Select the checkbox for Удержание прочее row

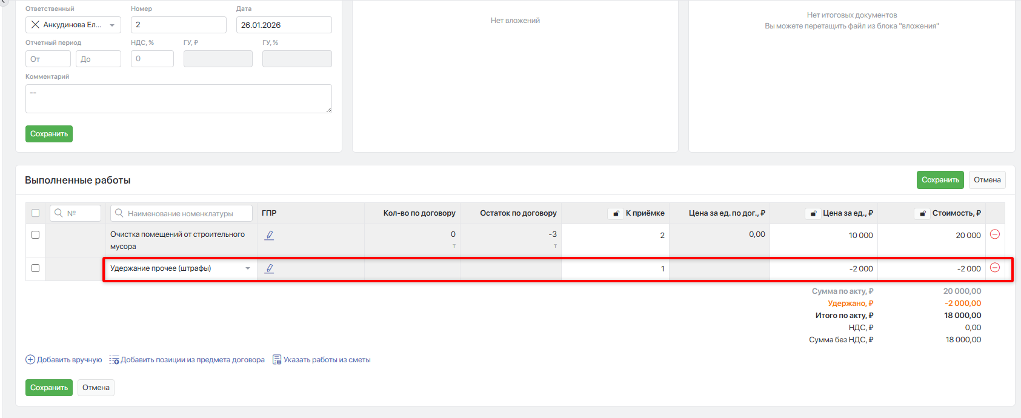click(35, 268)
